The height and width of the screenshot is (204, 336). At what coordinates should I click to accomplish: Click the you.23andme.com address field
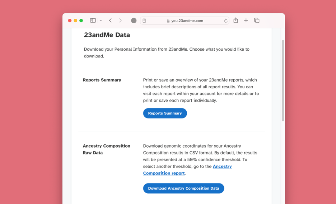tap(187, 21)
